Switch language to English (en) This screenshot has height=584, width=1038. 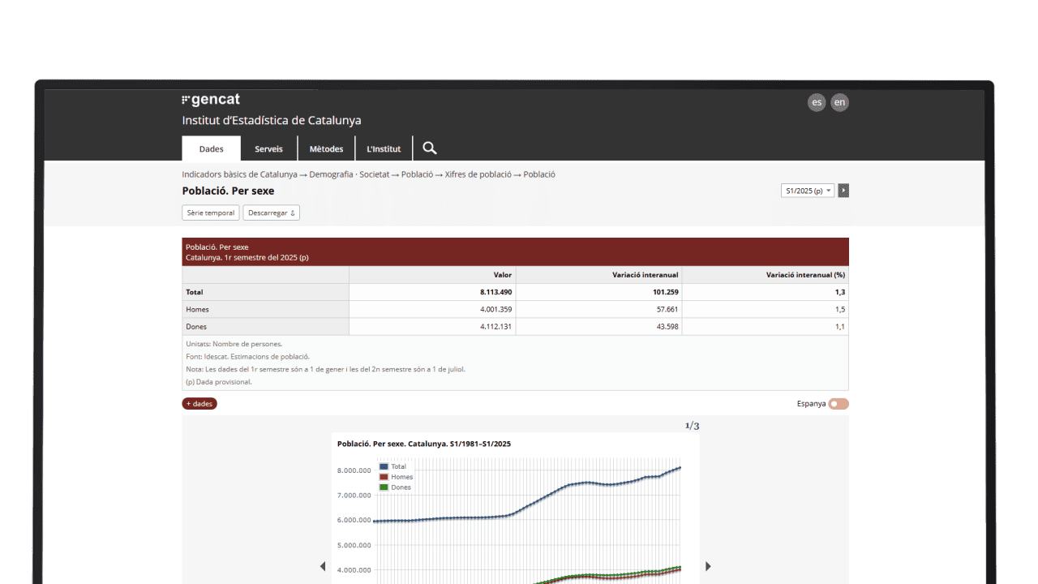839,102
